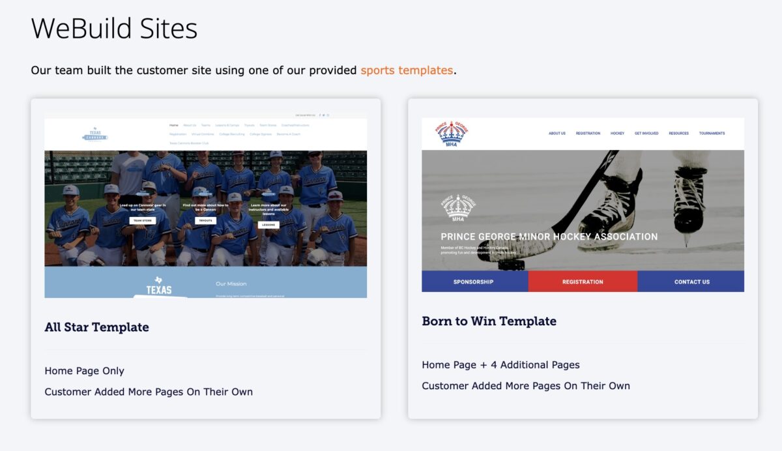Click the CONTACT US banner button

(691, 282)
